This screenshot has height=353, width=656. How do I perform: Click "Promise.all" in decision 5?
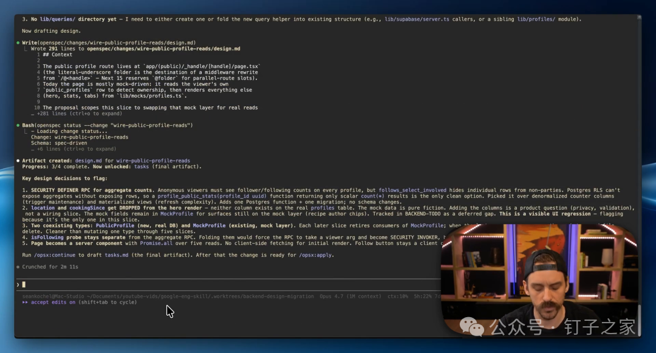[x=156, y=243]
